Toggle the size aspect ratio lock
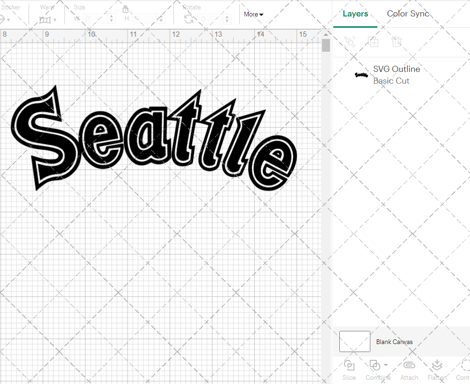Viewport: 470px width, 384px height. (x=125, y=9)
